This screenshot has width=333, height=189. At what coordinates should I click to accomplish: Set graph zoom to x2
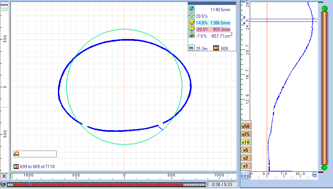[x=246, y=158]
